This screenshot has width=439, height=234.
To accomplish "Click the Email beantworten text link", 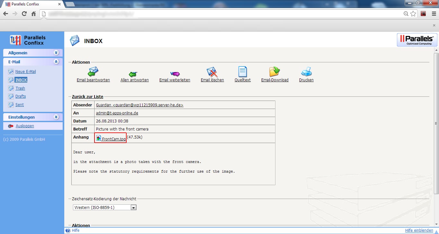I will coord(93,80).
